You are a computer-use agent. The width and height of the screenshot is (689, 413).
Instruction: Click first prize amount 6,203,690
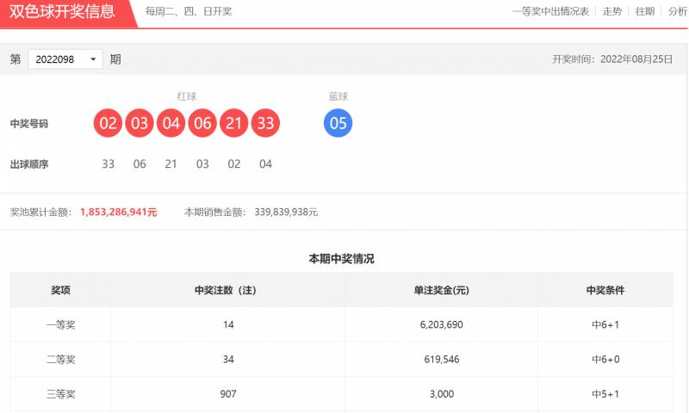pos(442,324)
